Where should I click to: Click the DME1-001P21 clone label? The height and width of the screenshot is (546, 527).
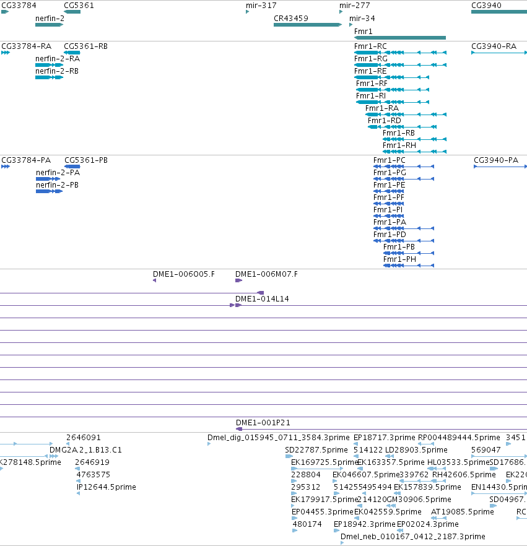pyautogui.click(x=263, y=423)
